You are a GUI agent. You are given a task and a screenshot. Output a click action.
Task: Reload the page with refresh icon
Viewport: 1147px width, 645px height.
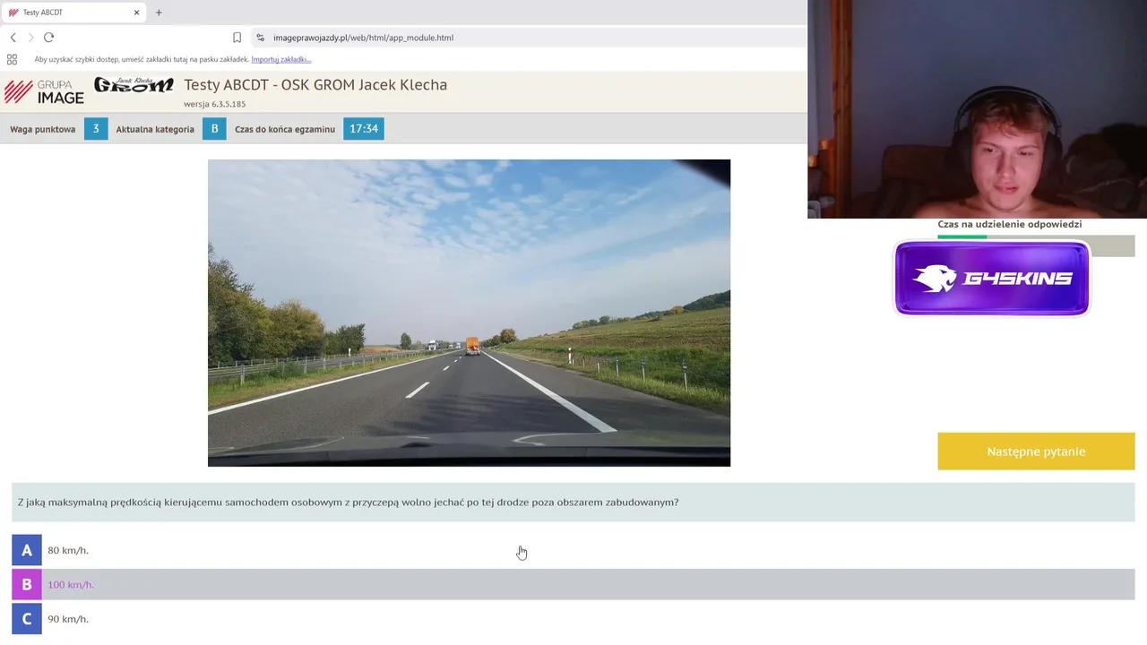49,38
